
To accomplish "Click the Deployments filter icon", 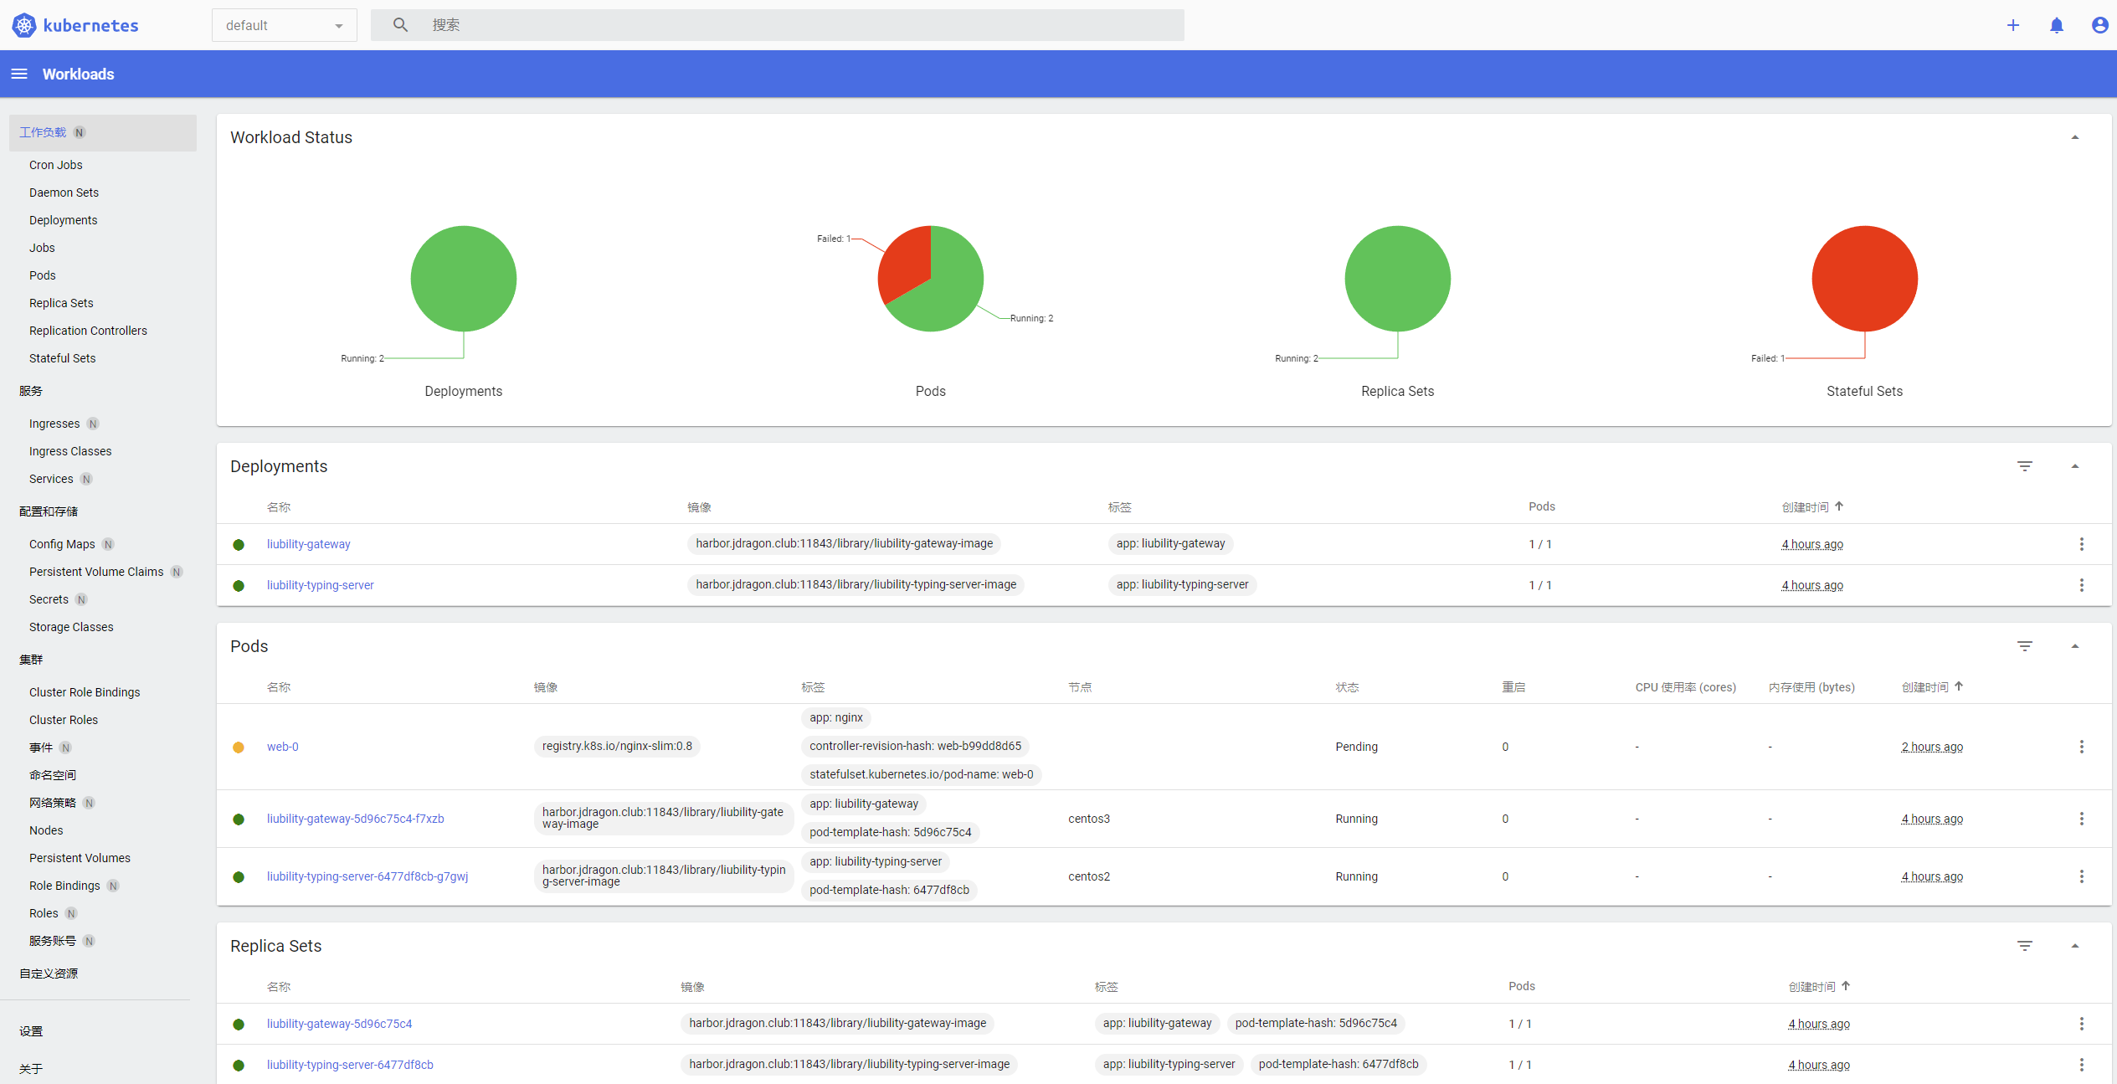I will [2025, 466].
